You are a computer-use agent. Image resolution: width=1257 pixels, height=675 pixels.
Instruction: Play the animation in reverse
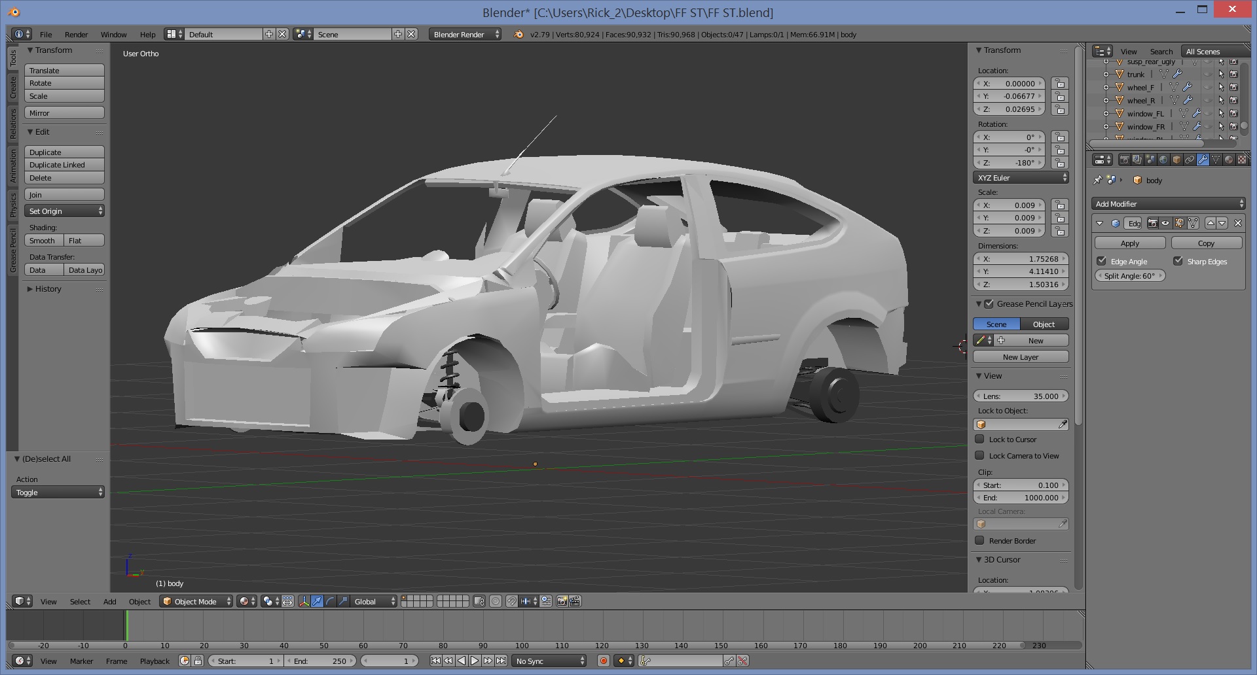coord(462,661)
